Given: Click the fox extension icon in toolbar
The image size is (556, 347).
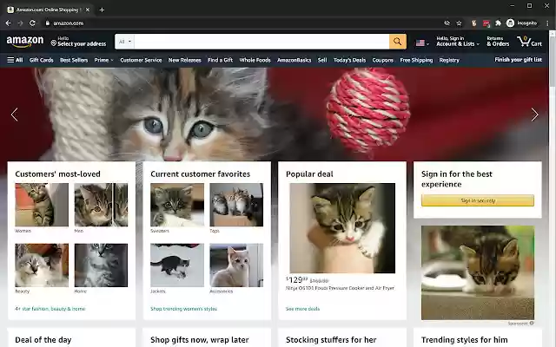Looking at the screenshot, I should tap(473, 23).
